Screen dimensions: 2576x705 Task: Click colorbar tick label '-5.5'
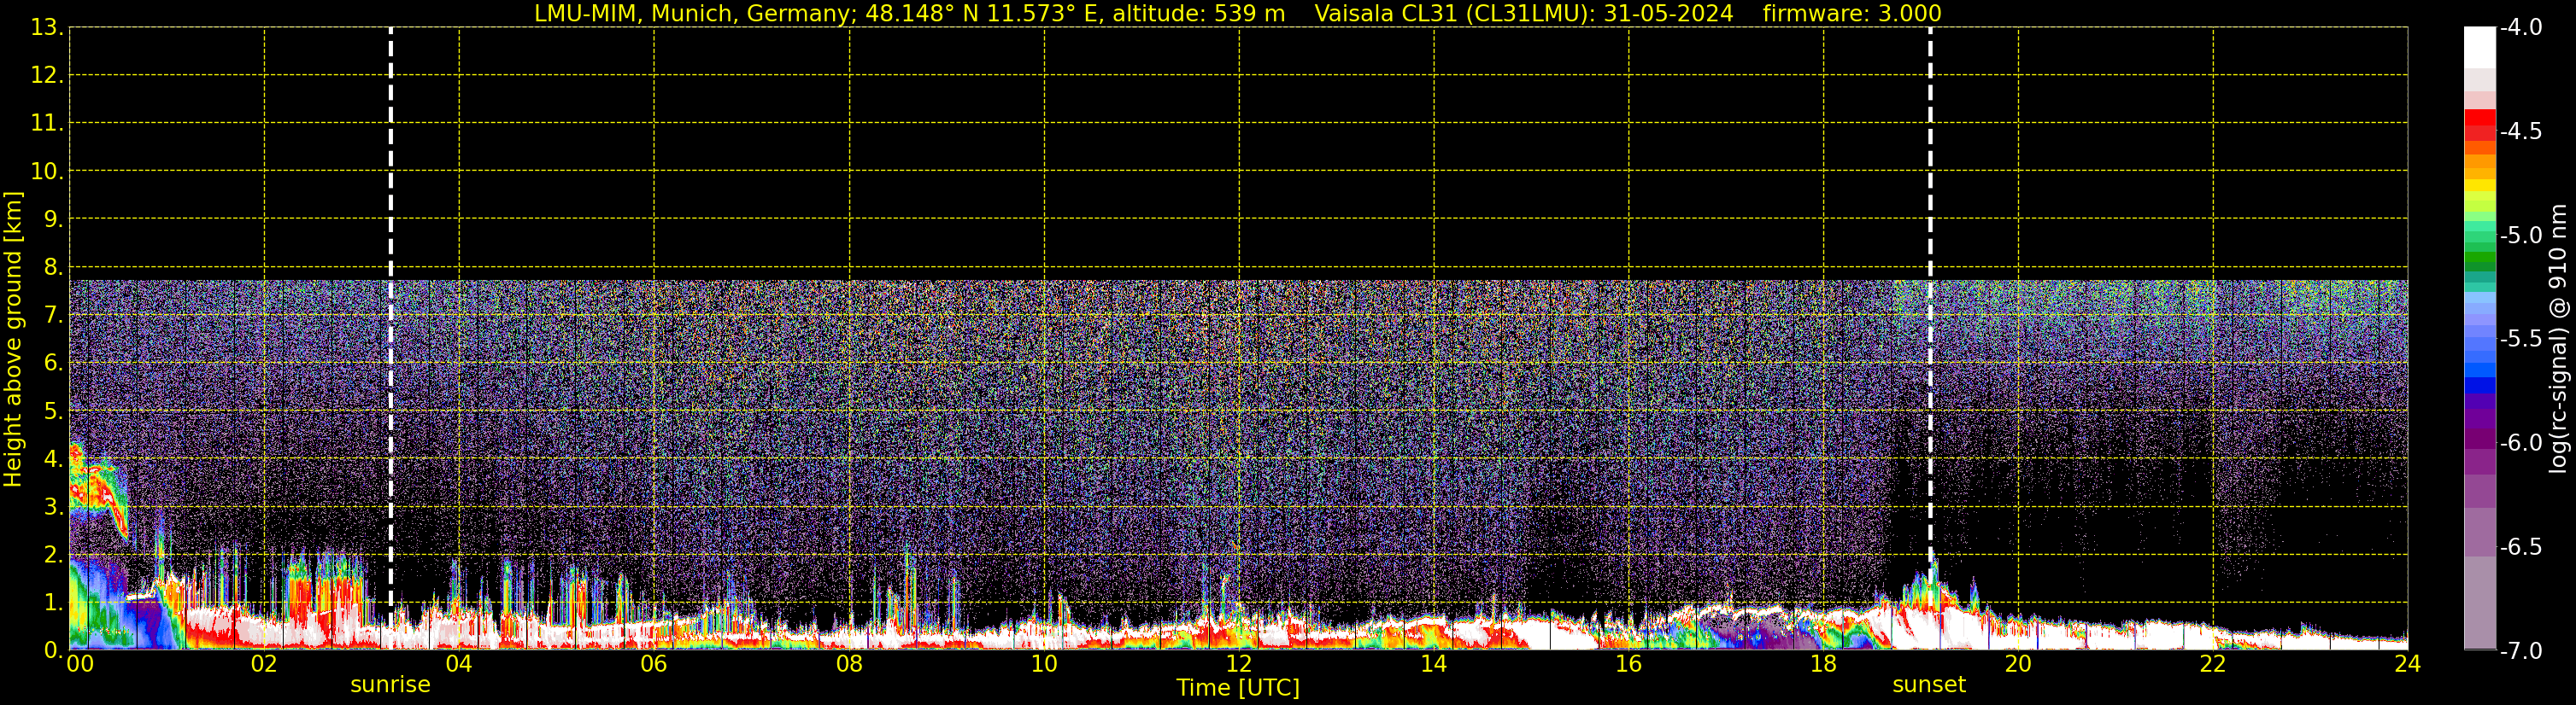click(2522, 339)
